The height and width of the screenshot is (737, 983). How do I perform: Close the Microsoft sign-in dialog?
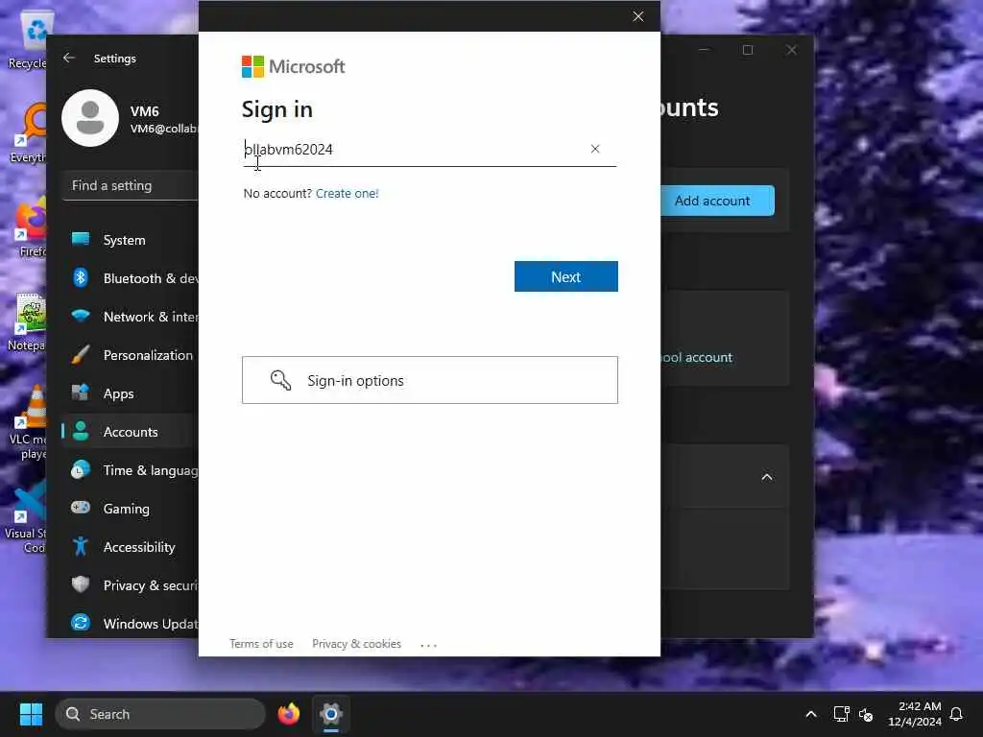click(x=638, y=16)
